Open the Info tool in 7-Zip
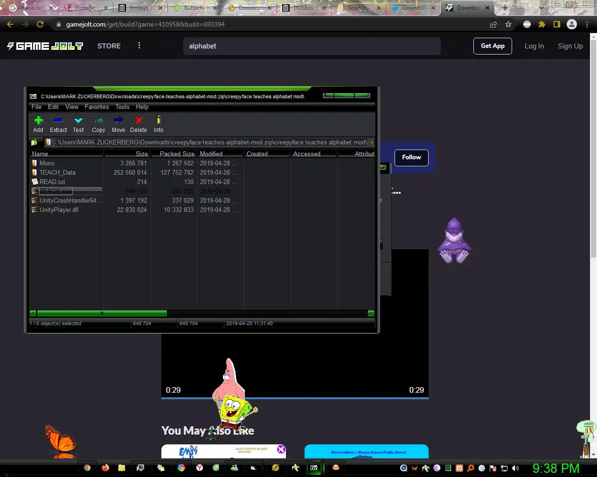The width and height of the screenshot is (597, 477). point(159,124)
